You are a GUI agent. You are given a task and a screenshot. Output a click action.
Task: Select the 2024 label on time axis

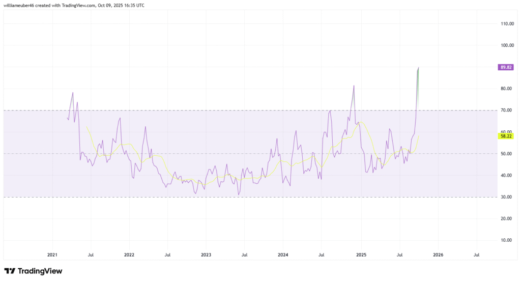(x=283, y=255)
